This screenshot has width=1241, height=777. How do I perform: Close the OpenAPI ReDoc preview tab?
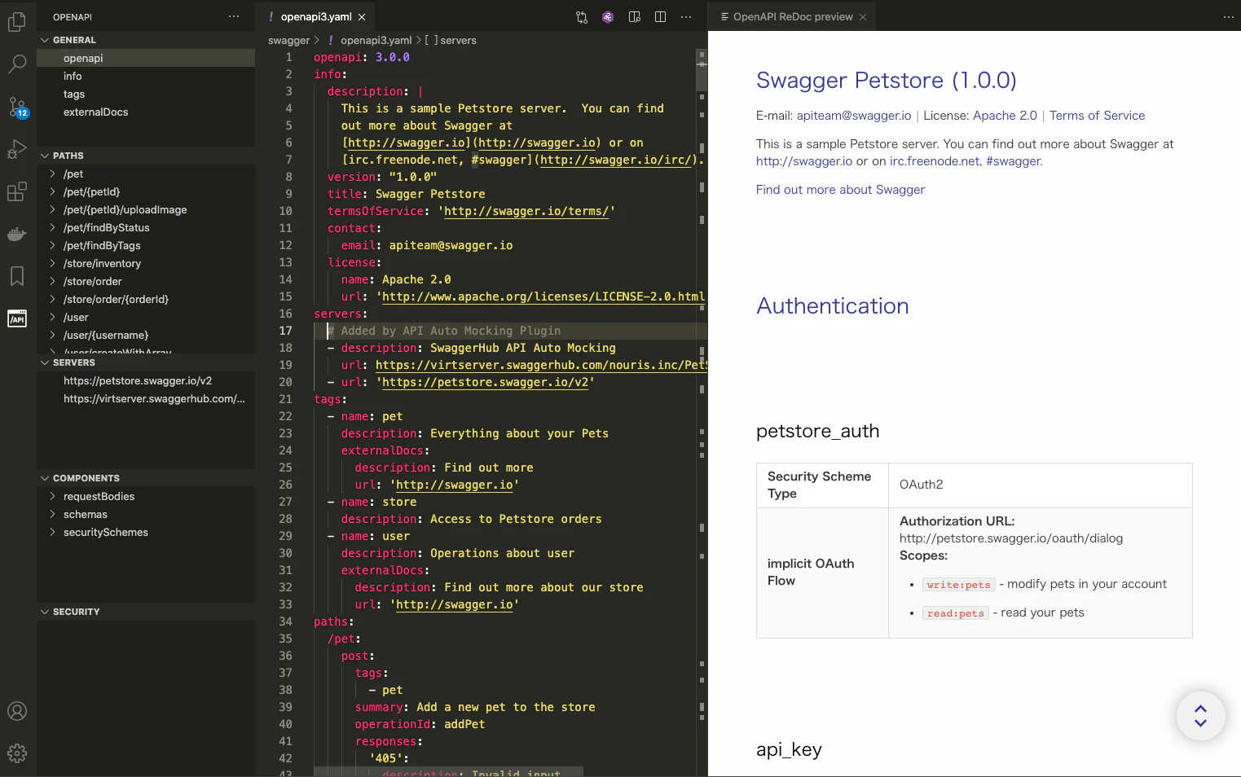[863, 17]
